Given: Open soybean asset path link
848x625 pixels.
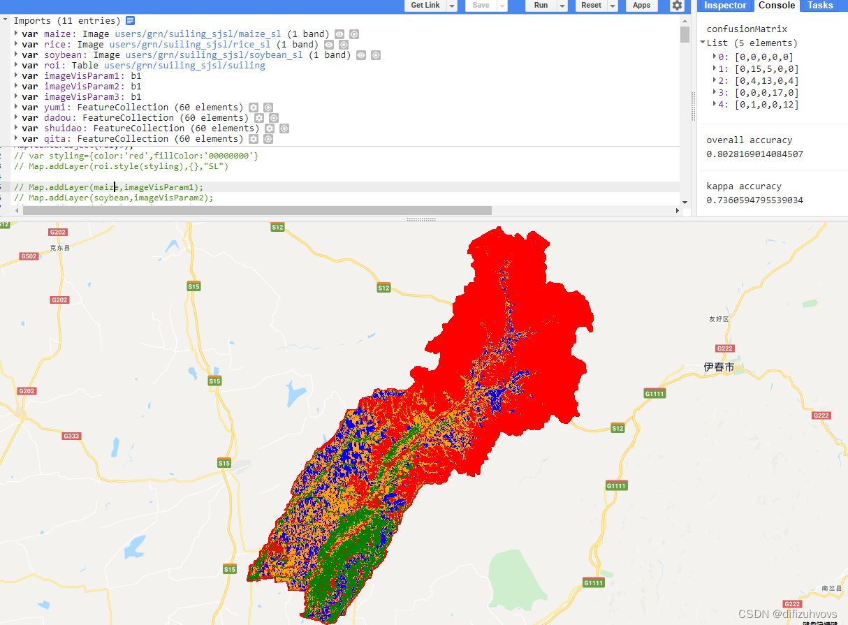Looking at the screenshot, I should pos(214,54).
